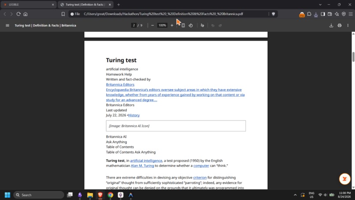
Task: Open Brave Shields lion icon
Action: tap(273, 14)
